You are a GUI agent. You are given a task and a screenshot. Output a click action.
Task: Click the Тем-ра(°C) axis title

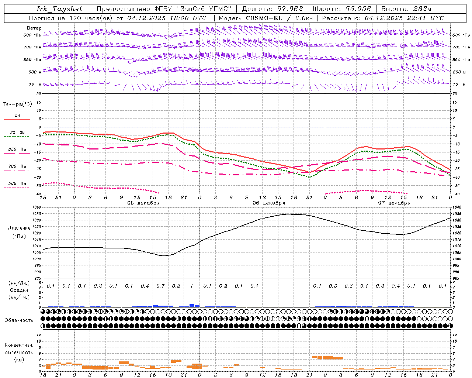[x=17, y=104]
